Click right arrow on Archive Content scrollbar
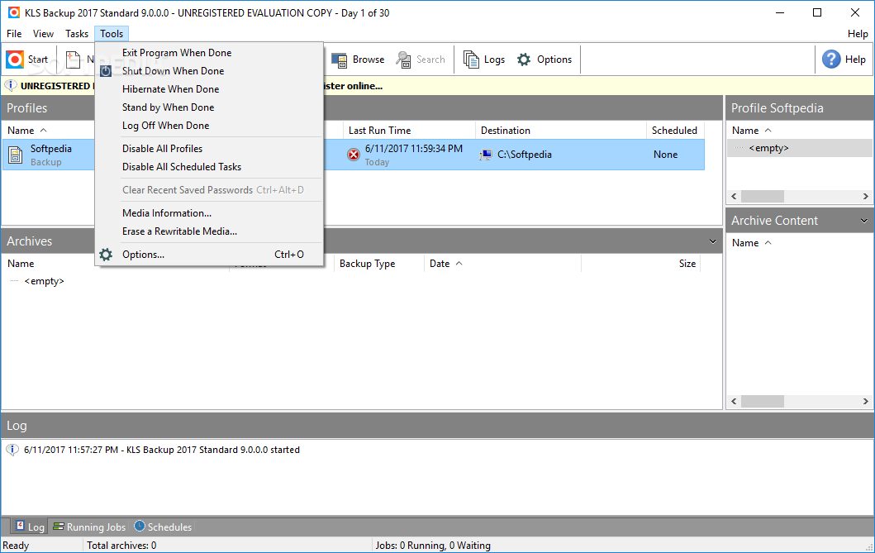The image size is (875, 553). click(x=866, y=401)
